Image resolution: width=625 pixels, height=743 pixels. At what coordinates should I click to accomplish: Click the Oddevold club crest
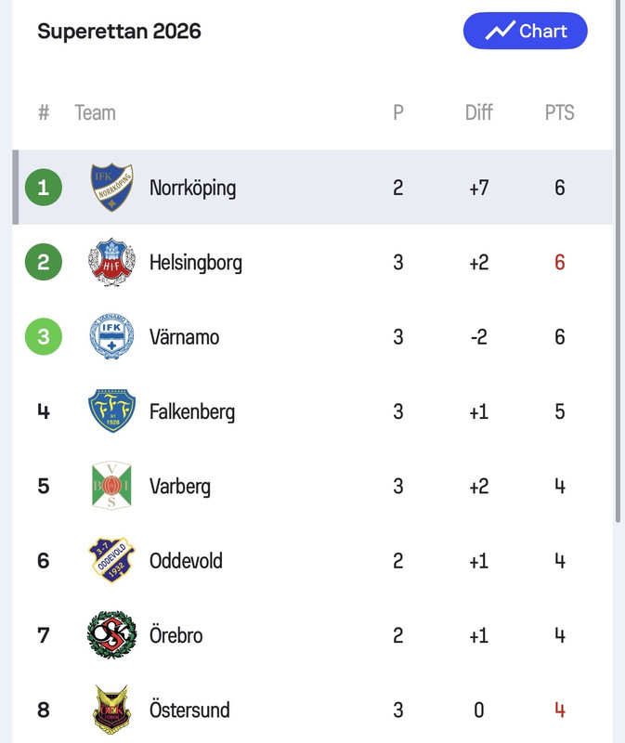coord(111,560)
